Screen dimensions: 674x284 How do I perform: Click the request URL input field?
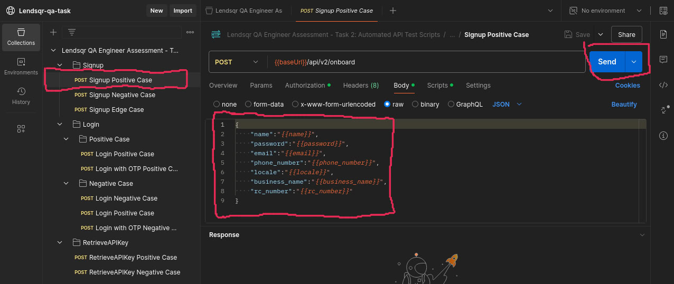coord(427,62)
